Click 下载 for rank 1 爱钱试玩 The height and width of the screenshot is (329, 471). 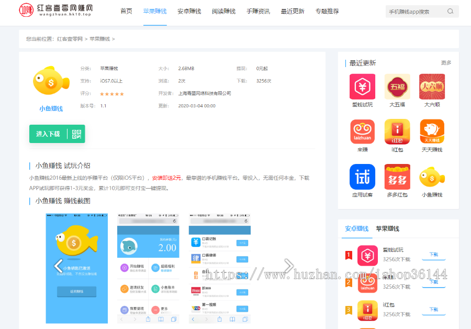click(x=433, y=255)
